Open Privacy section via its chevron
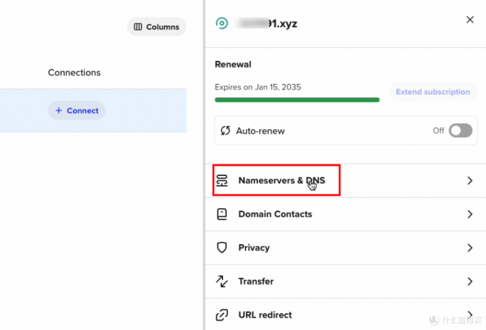 470,248
